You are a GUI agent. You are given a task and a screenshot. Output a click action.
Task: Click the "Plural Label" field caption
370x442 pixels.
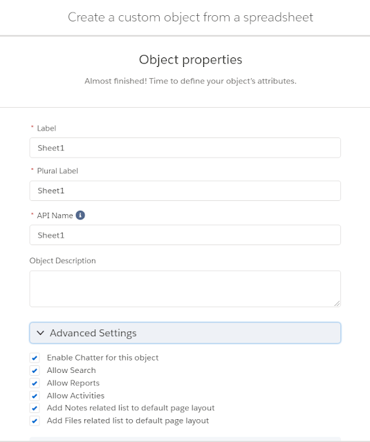click(x=57, y=171)
